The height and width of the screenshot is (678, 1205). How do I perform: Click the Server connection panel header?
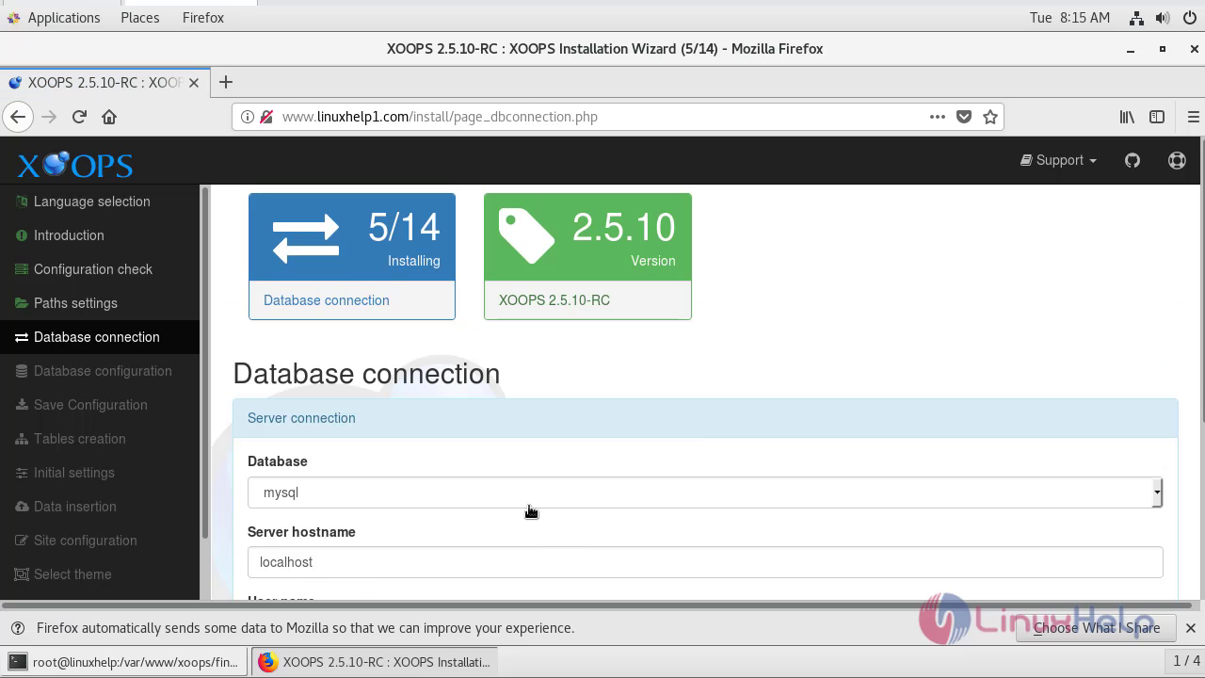tap(705, 418)
